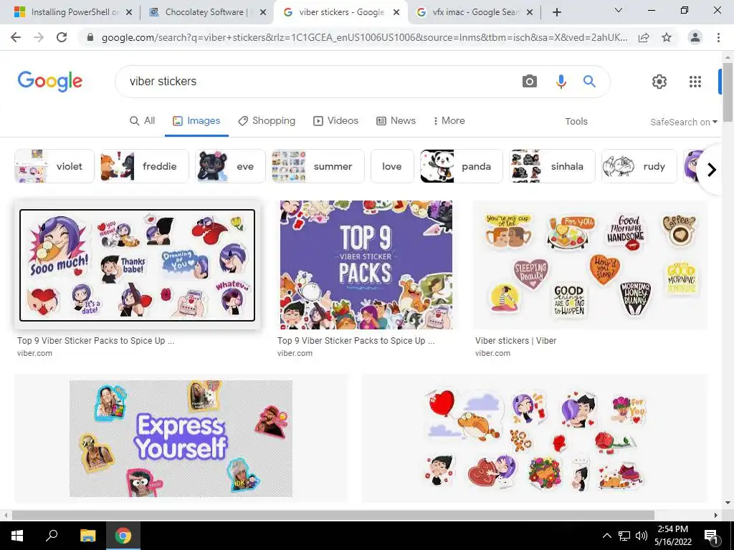Expand the More search options

point(449,120)
